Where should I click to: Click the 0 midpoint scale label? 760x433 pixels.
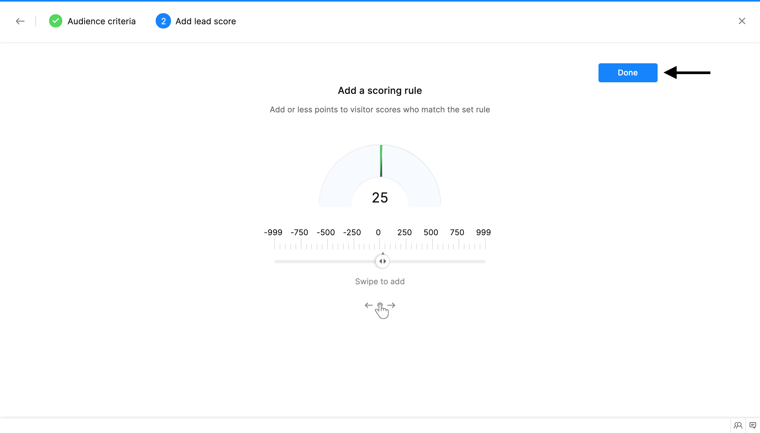(x=378, y=232)
